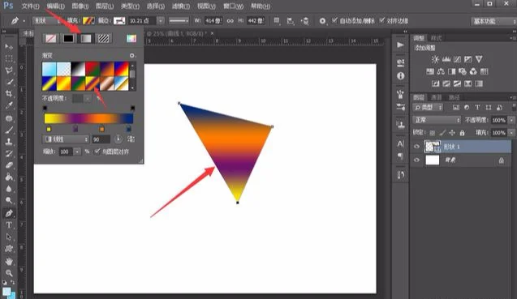Image resolution: width=517 pixels, height=299 pixels.
Task: Open the layer opacity dropdown arrow
Action: pos(511,120)
